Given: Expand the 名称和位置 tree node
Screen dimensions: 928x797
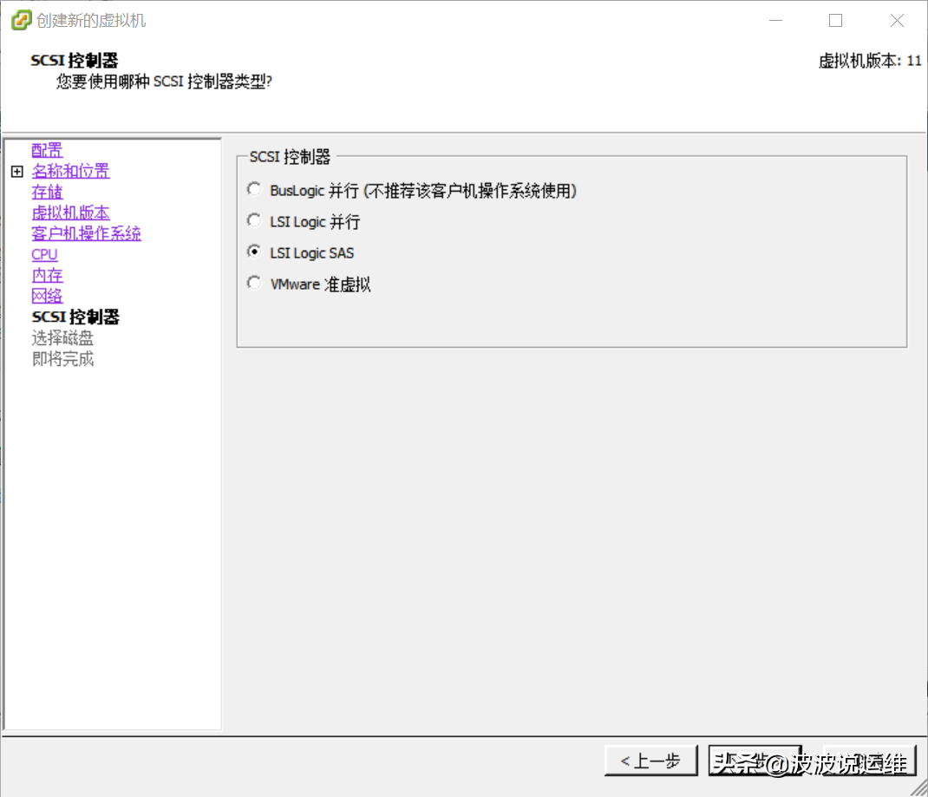Looking at the screenshot, I should click(x=17, y=172).
